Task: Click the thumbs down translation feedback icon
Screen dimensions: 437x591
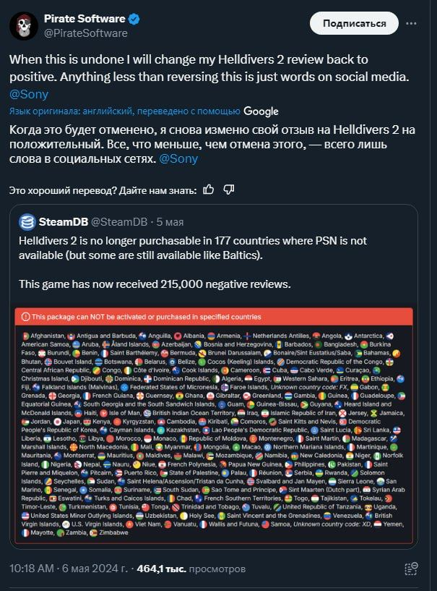Action: coord(229,190)
